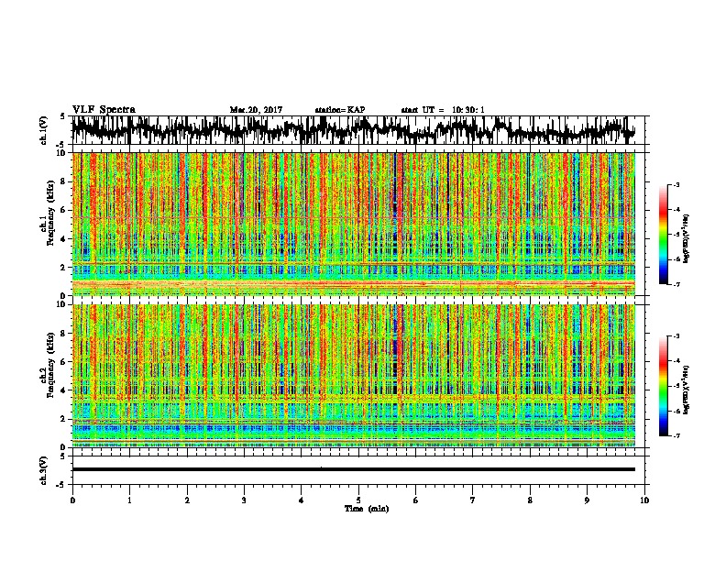Click the '-3' value on ch.1 colorbar

tap(676, 184)
